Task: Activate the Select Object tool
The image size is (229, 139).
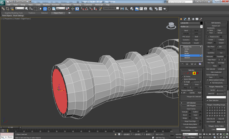Action: [x=26, y=9]
